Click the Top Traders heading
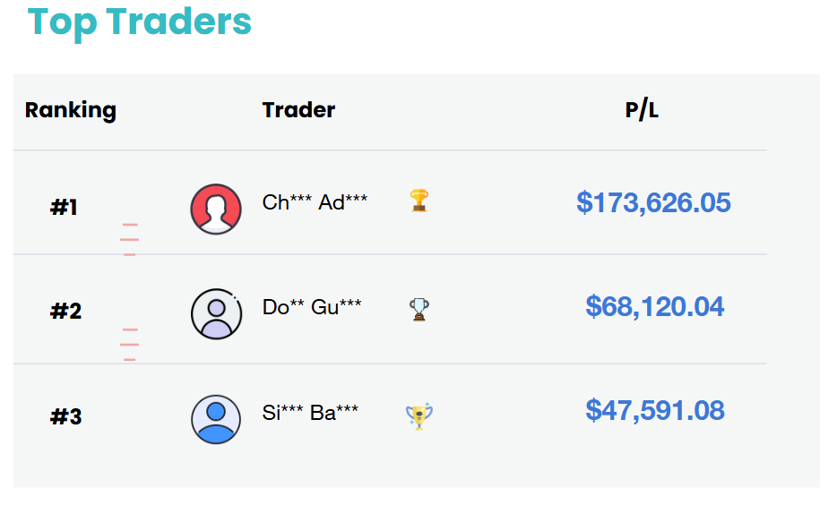837x505 pixels. (x=139, y=22)
